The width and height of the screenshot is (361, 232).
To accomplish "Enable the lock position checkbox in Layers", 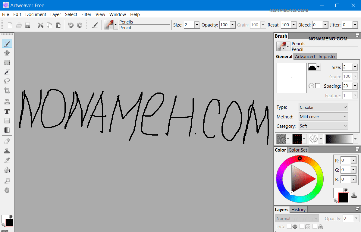I will coord(289,227).
